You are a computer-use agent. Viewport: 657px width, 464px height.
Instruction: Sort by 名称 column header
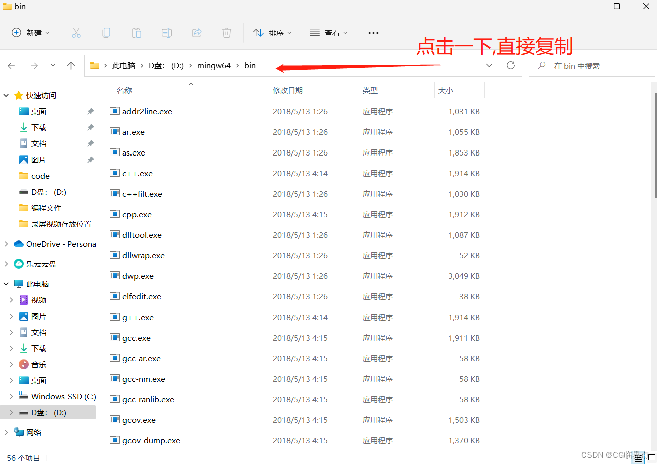point(124,90)
